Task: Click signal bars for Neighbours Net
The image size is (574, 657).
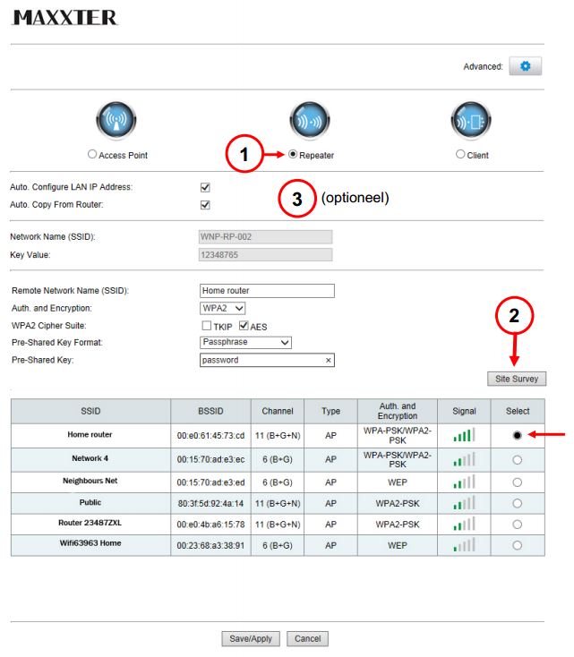Action: (x=464, y=482)
